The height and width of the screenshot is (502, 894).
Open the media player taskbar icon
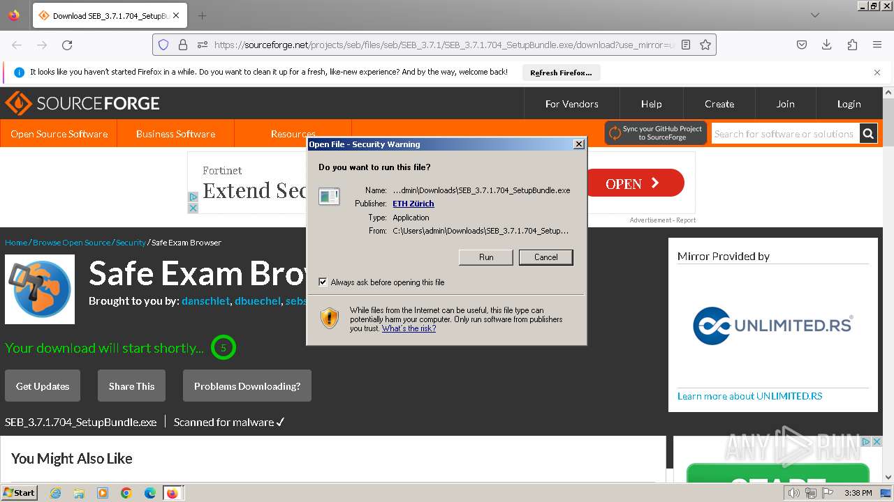point(103,493)
